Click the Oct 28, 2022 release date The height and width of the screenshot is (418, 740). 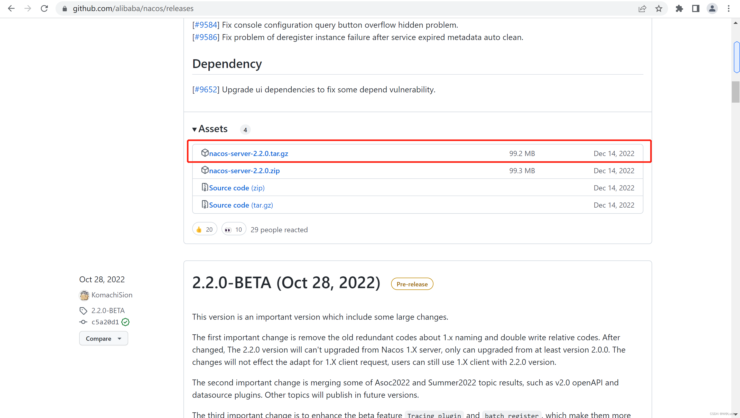[x=102, y=279]
